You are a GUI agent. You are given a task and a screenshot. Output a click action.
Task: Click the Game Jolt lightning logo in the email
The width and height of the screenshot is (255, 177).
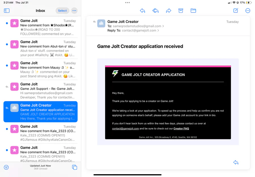tap(115, 74)
